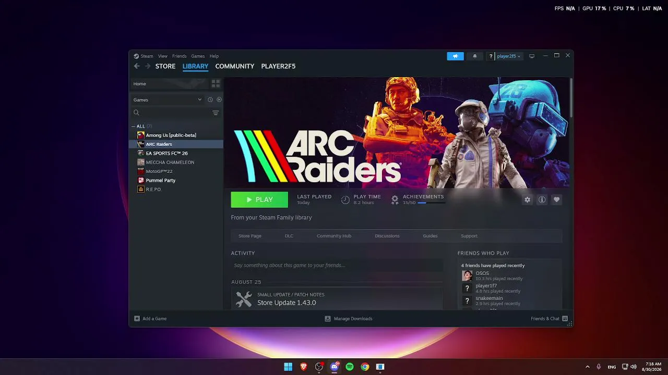Add ARC Raiders to favorites heart
Image resolution: width=668 pixels, height=375 pixels.
click(x=556, y=200)
